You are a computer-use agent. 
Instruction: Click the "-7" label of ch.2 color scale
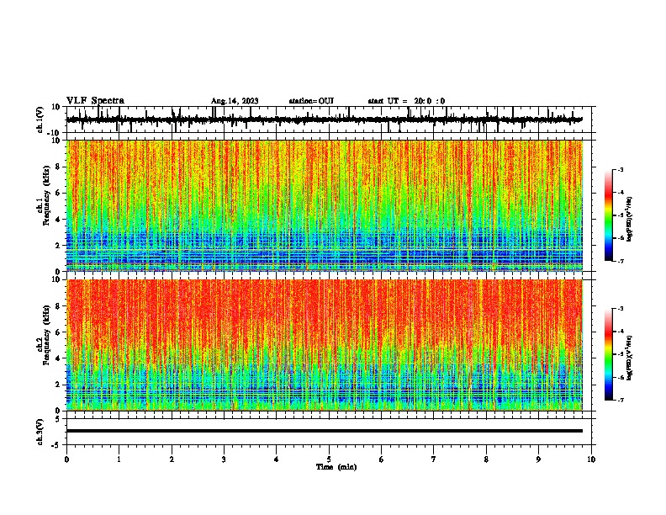[620, 400]
